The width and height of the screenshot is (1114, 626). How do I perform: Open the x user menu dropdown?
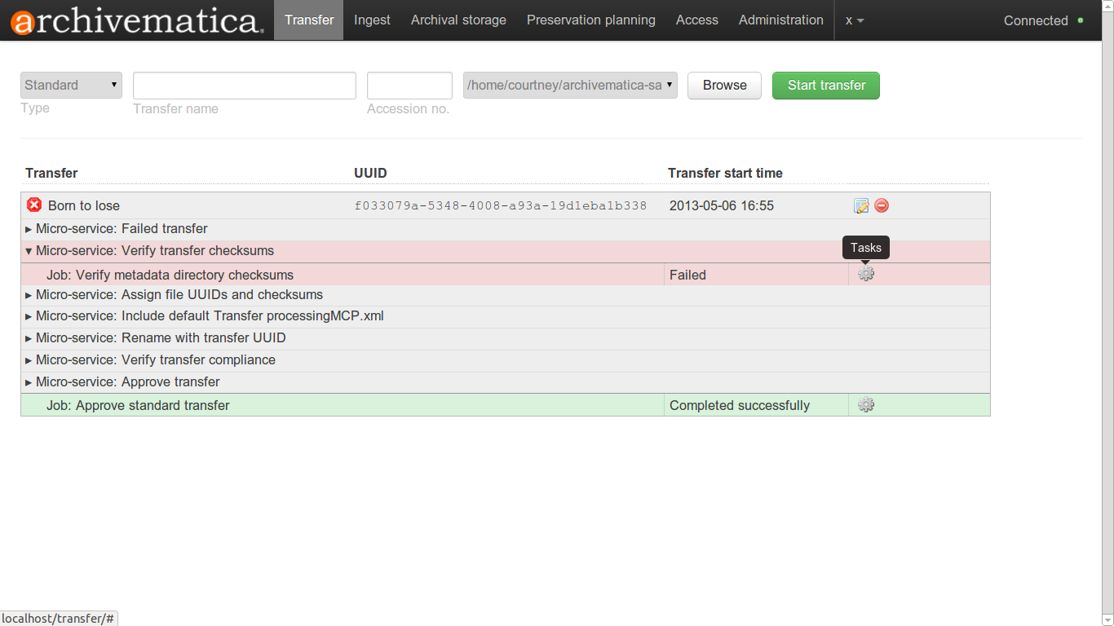tap(854, 20)
